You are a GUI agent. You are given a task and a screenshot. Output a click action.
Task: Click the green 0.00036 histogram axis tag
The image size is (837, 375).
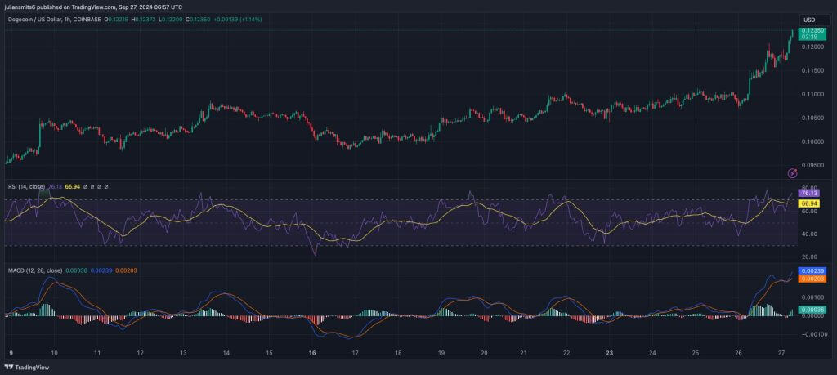(x=812, y=310)
